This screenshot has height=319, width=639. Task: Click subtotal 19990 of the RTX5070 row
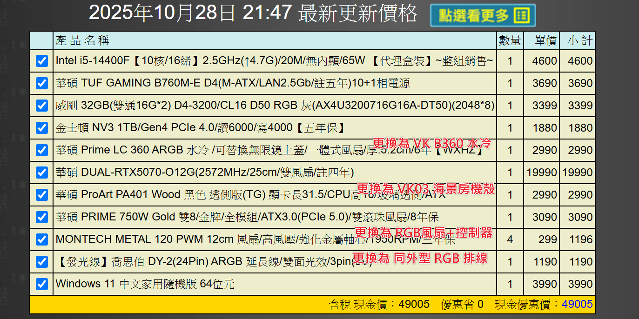[x=578, y=173]
